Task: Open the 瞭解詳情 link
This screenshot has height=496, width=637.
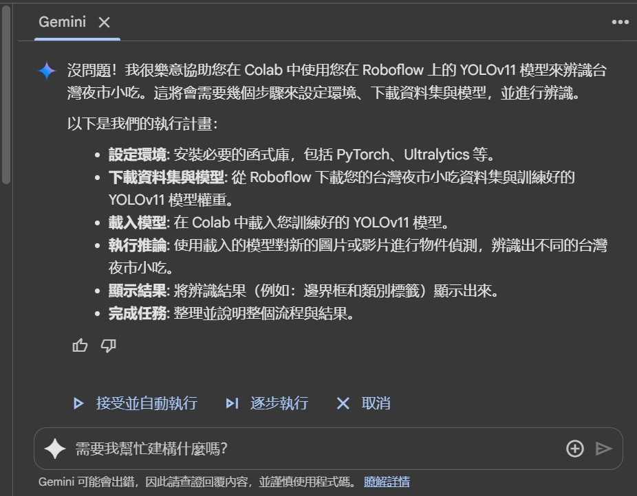Action: (387, 482)
